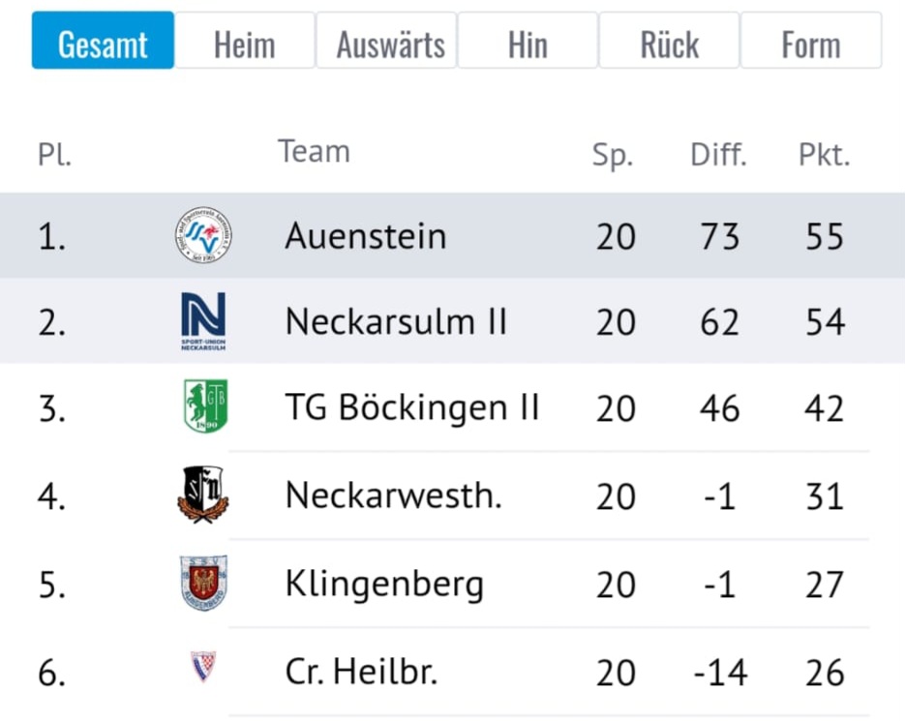This screenshot has width=905, height=721.
Task: Tap the Croatia Heilbronn checkered crest
Action: 203,666
